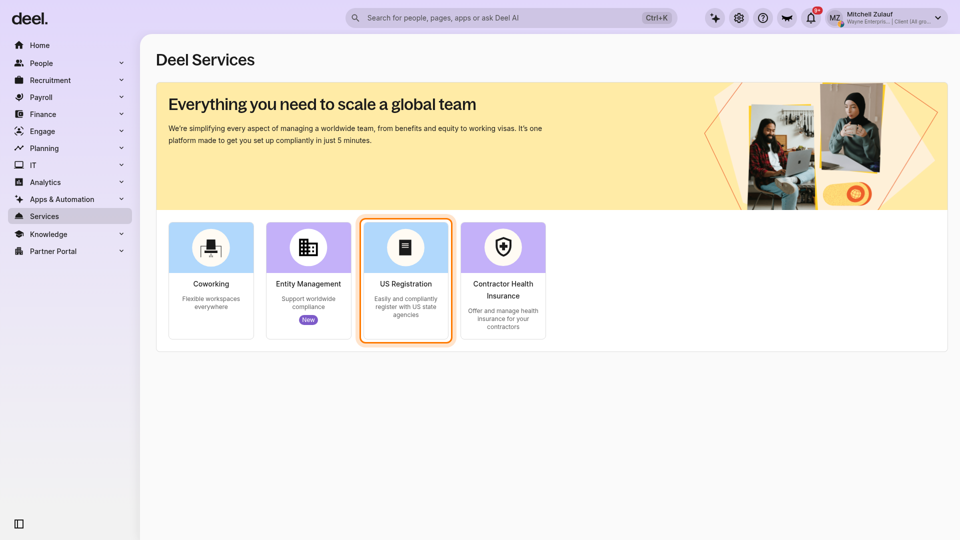
Task: Click the Recruitment briefcase icon
Action: [x=19, y=80]
